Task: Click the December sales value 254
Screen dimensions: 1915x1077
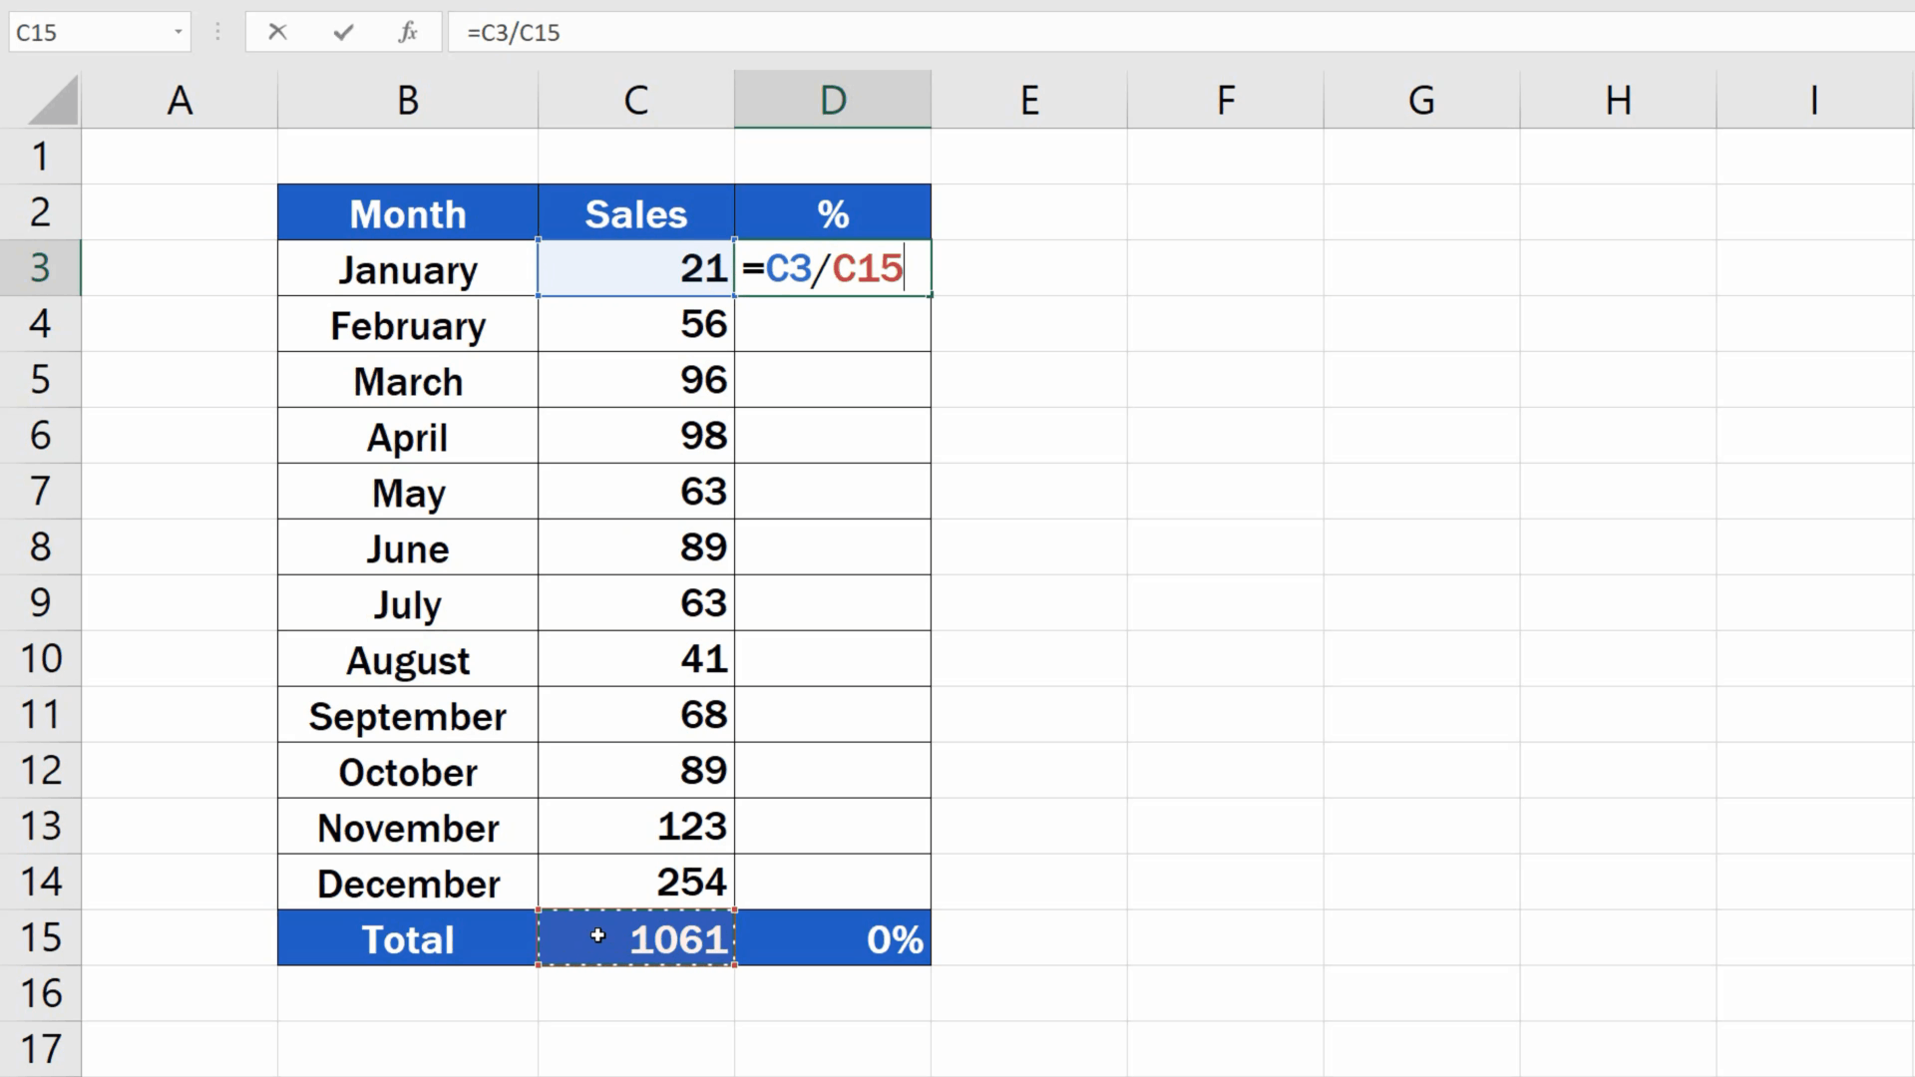Action: [x=635, y=883]
